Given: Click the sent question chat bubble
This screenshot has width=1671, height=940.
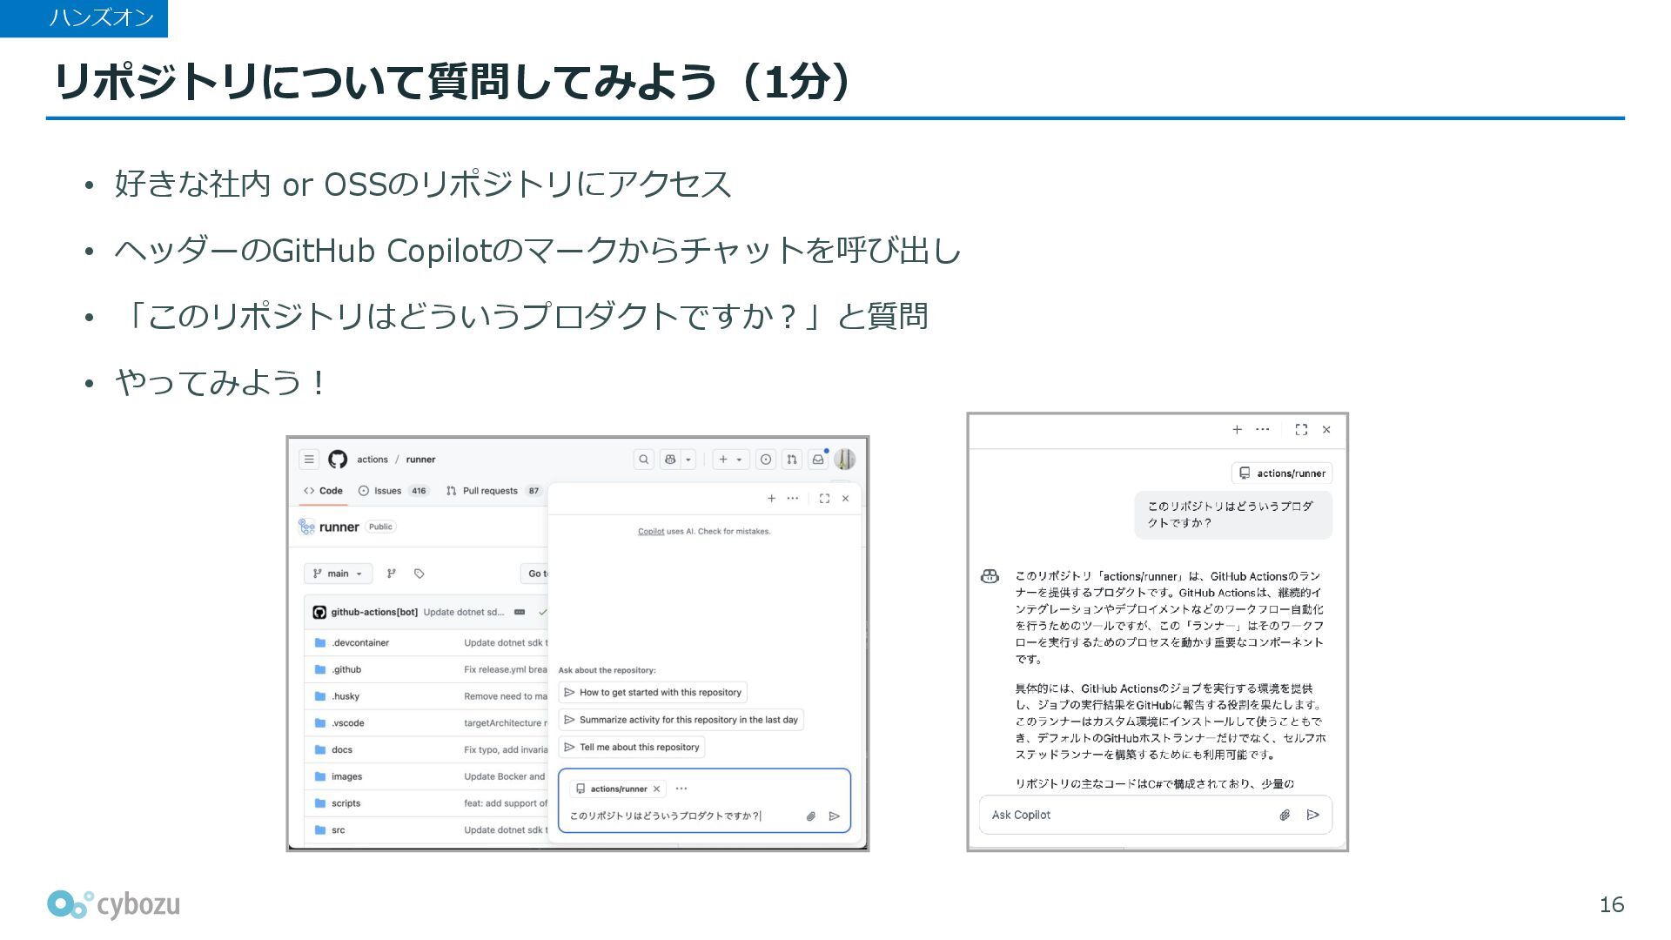Looking at the screenshot, I should (x=1233, y=514).
